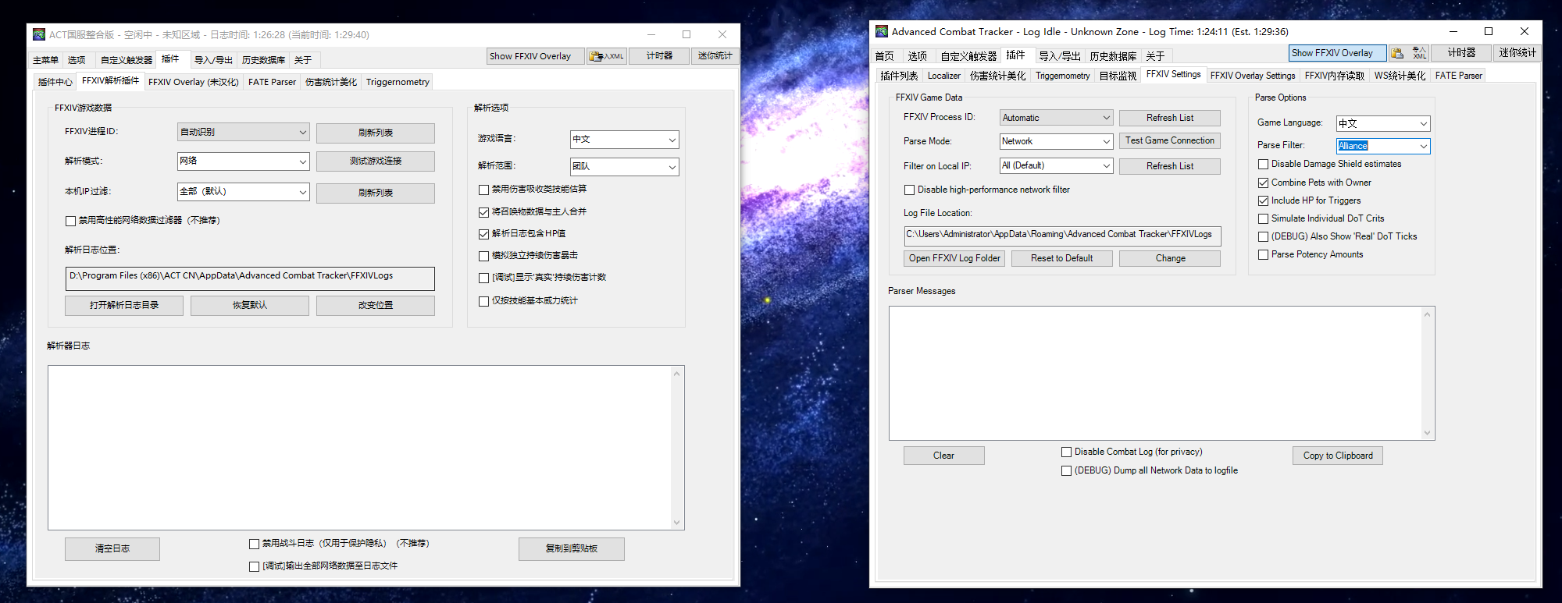Open the Game Language dropdown in right window
This screenshot has width=1562, height=603.
1383,123
